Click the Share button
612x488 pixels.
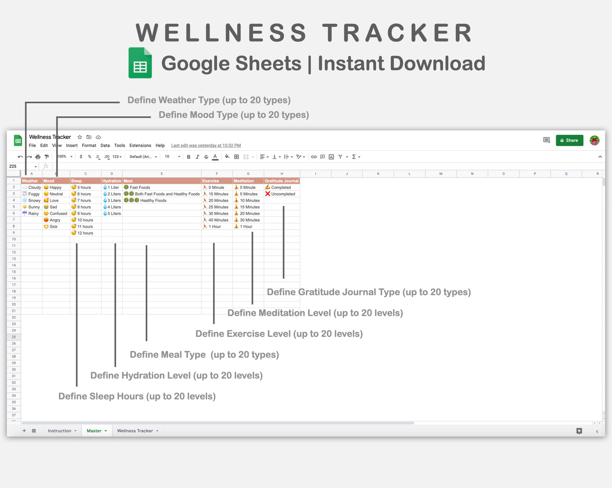[569, 140]
